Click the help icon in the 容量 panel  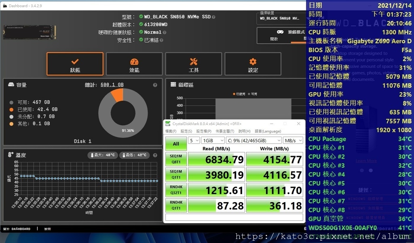(155, 85)
